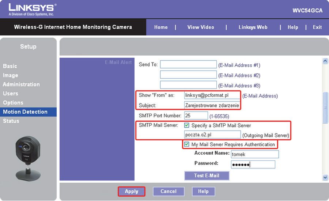
Task: Click the Account Name field
Action: (x=255, y=154)
